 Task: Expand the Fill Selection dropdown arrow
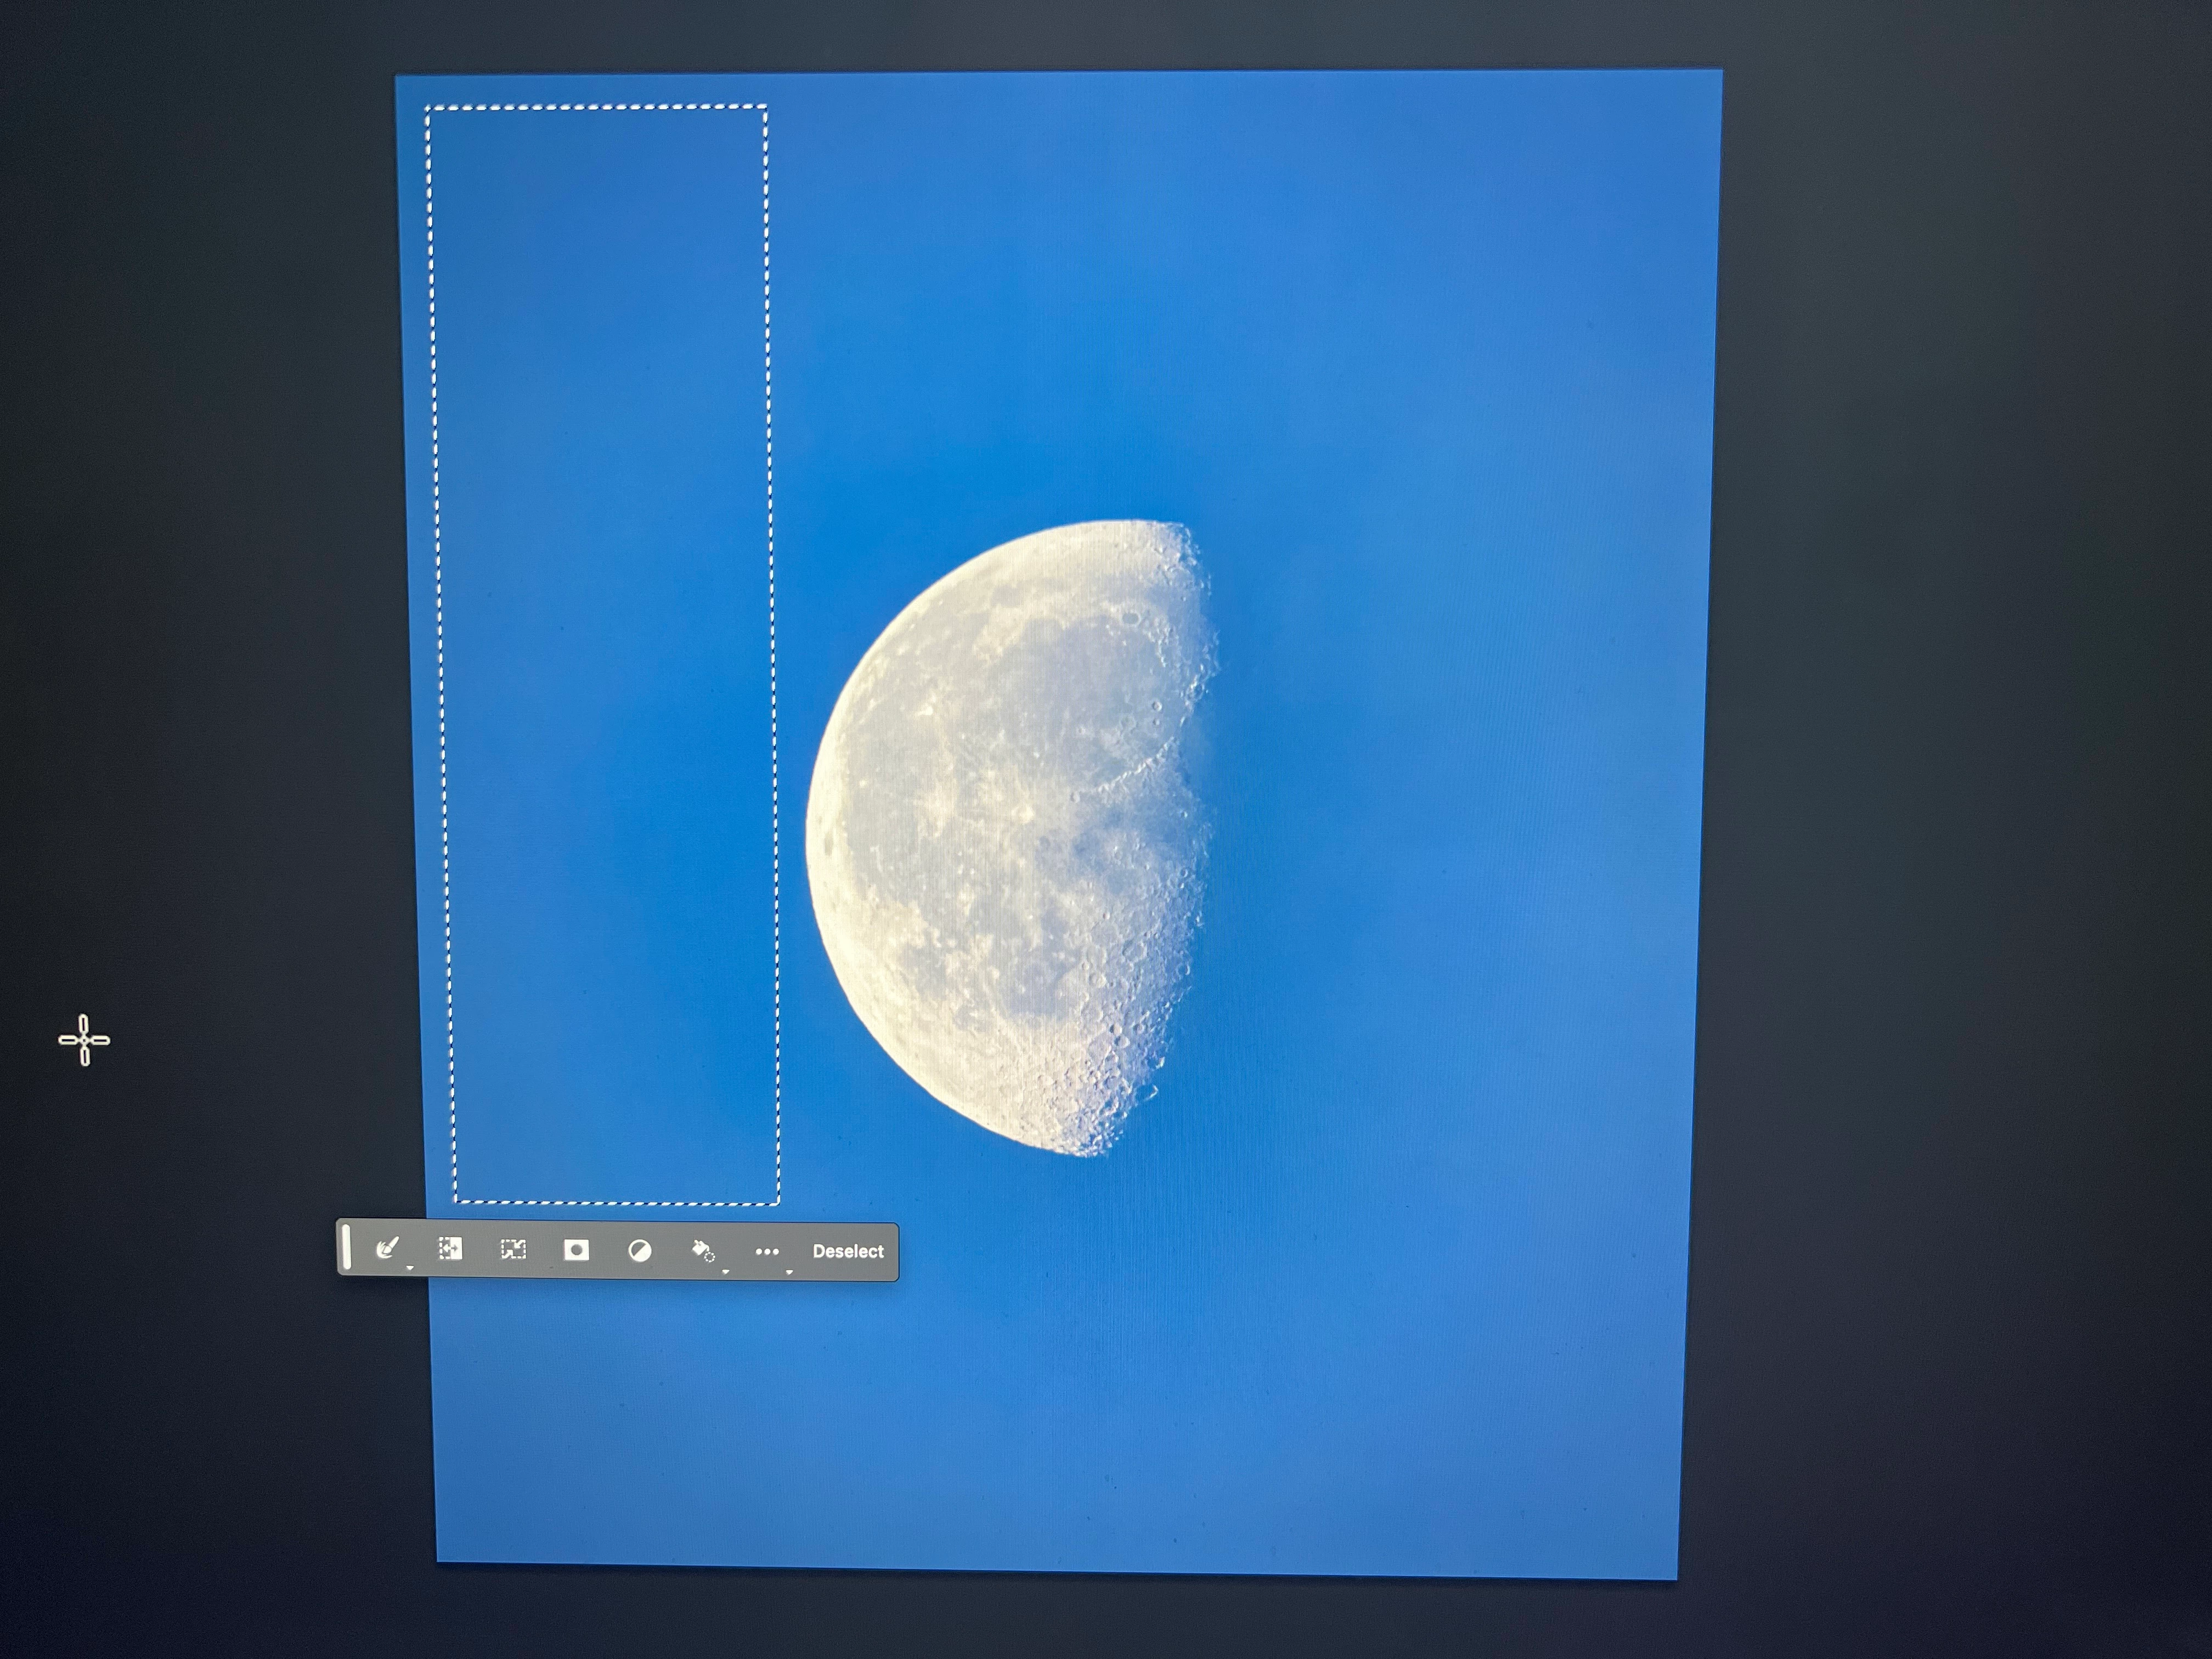(x=725, y=1271)
